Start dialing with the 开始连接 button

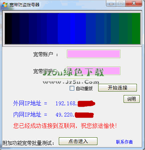tap(118, 88)
